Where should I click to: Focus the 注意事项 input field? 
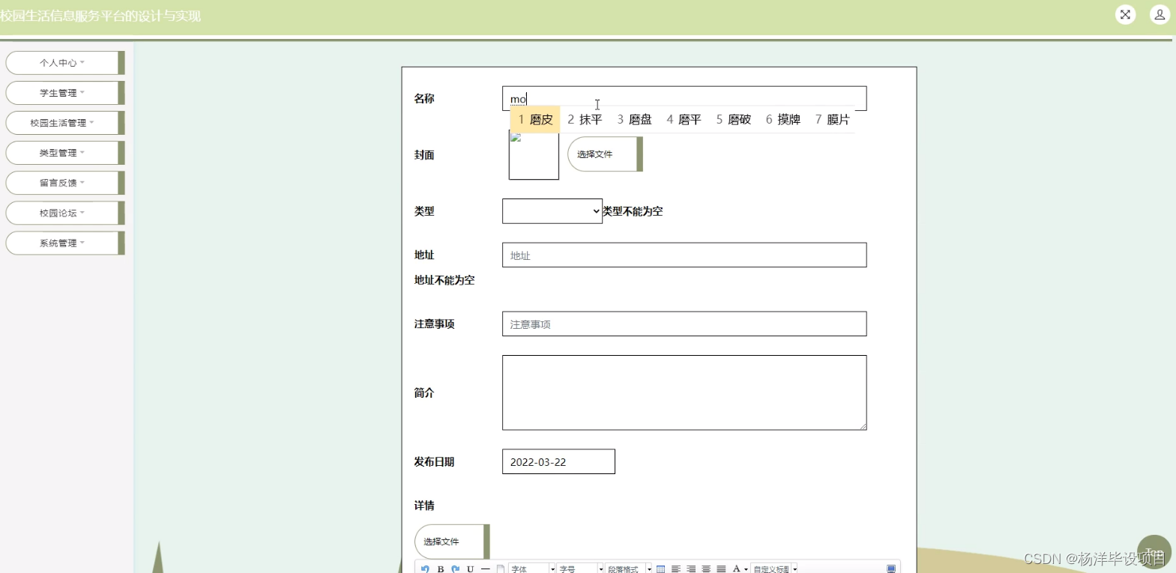(x=684, y=324)
